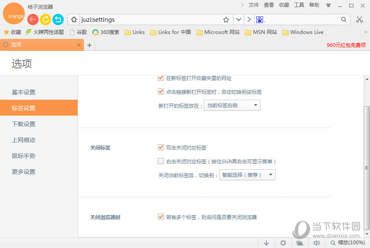Expand the address bar history dropdown chevron

(x=238, y=19)
